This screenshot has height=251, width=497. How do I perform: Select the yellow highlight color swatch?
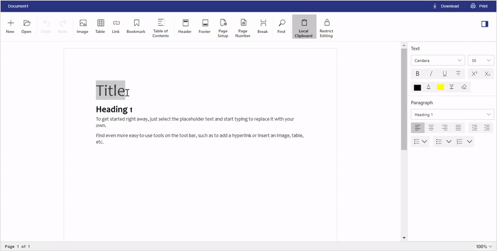point(440,87)
